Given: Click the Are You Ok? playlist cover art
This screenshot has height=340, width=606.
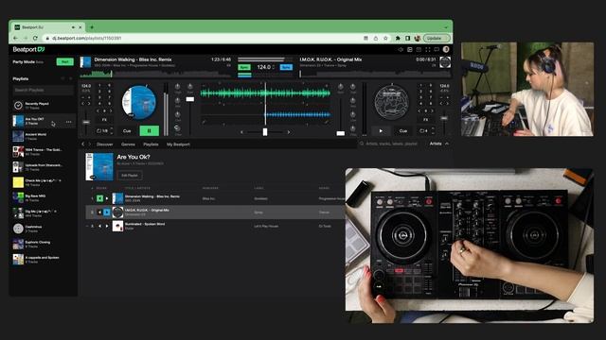Looking at the screenshot, I should [99, 167].
